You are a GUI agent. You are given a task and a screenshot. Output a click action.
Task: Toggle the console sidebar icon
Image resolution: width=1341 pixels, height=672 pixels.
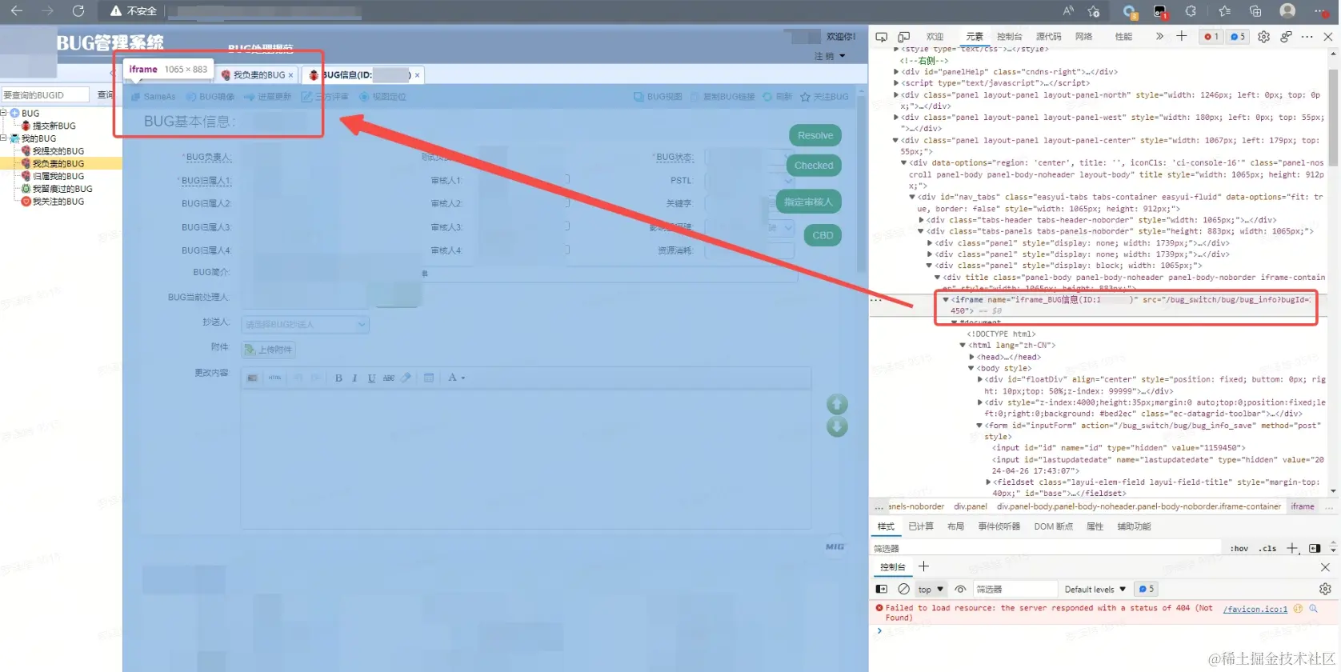(x=882, y=589)
